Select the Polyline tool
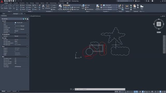This screenshot has height=93, width=166. [x=6, y=6]
